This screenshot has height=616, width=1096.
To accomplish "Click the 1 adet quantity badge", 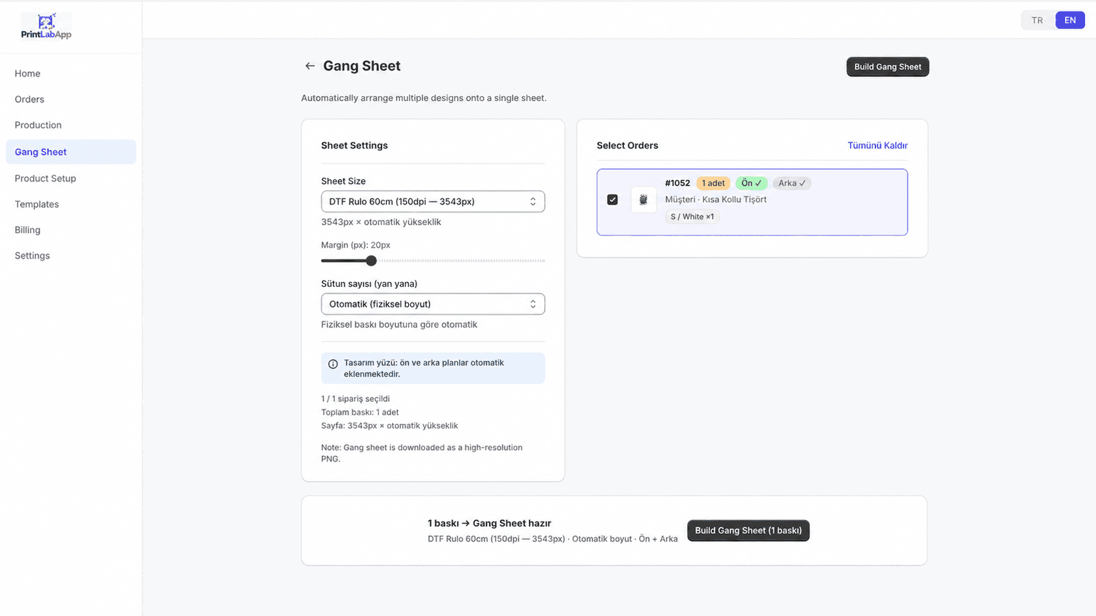I will pyautogui.click(x=713, y=183).
